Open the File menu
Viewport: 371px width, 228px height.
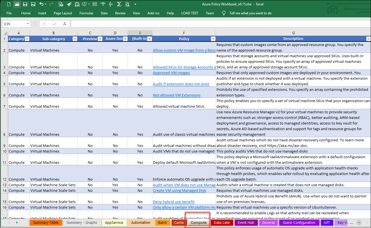click(x=9, y=13)
